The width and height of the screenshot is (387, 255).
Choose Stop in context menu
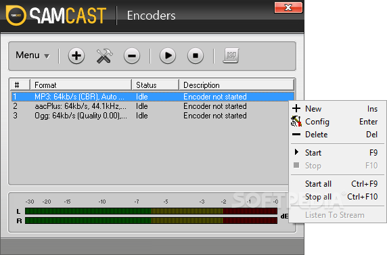point(337,166)
